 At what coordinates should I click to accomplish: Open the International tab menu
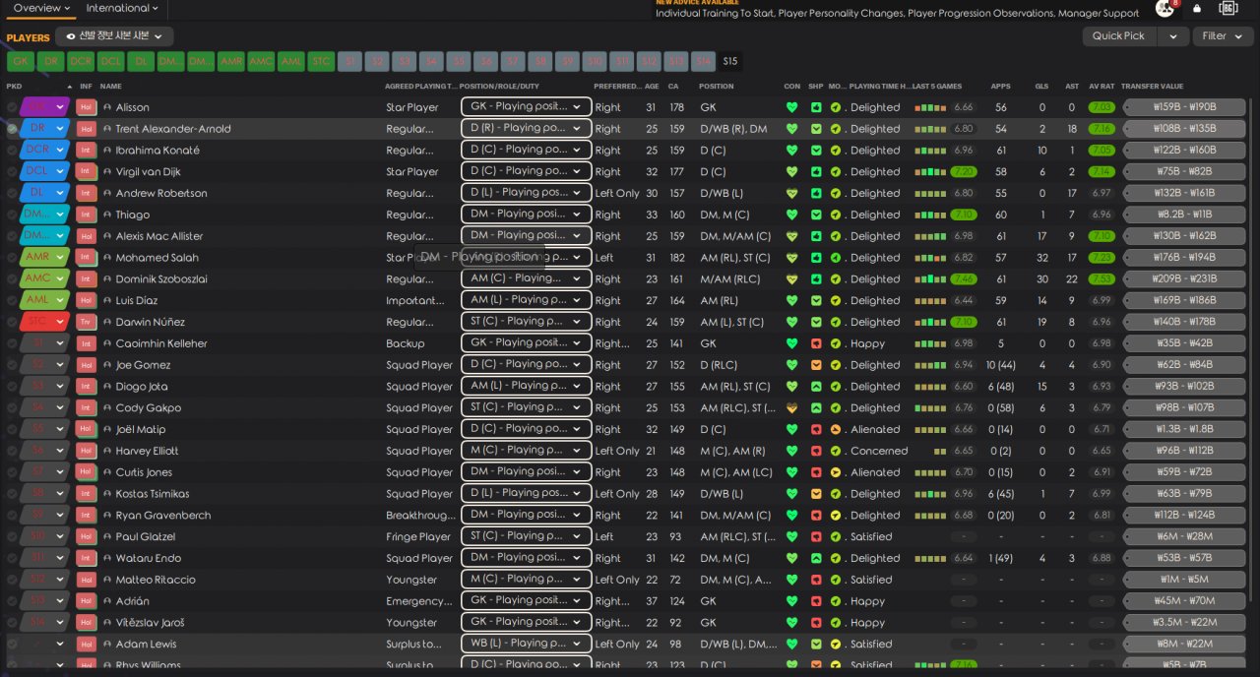click(122, 8)
